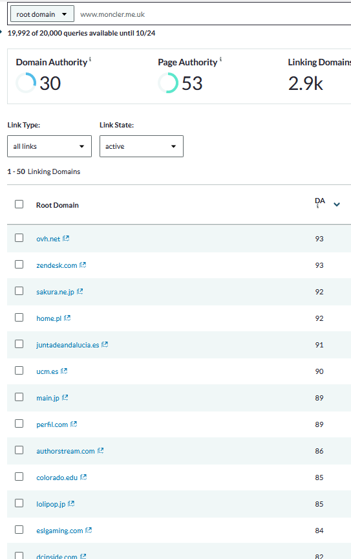Open the authorstream.com link
Screen dimensions: 351x559
65,451
